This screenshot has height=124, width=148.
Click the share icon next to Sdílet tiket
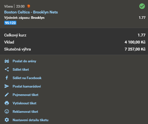coord(7,69)
